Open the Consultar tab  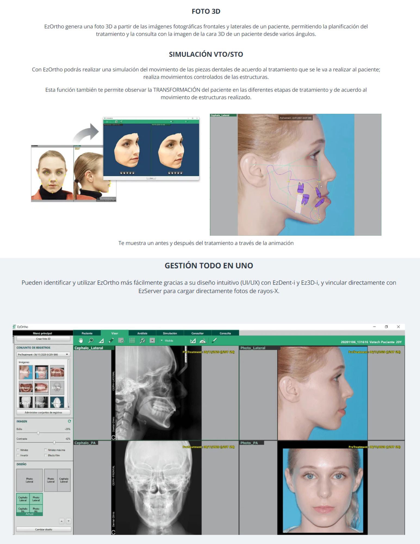(198, 333)
